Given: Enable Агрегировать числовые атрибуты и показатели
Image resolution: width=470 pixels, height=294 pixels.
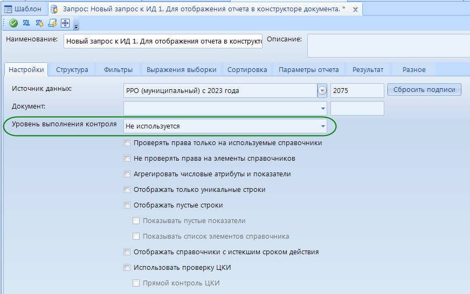Looking at the screenshot, I should pyautogui.click(x=127, y=174).
